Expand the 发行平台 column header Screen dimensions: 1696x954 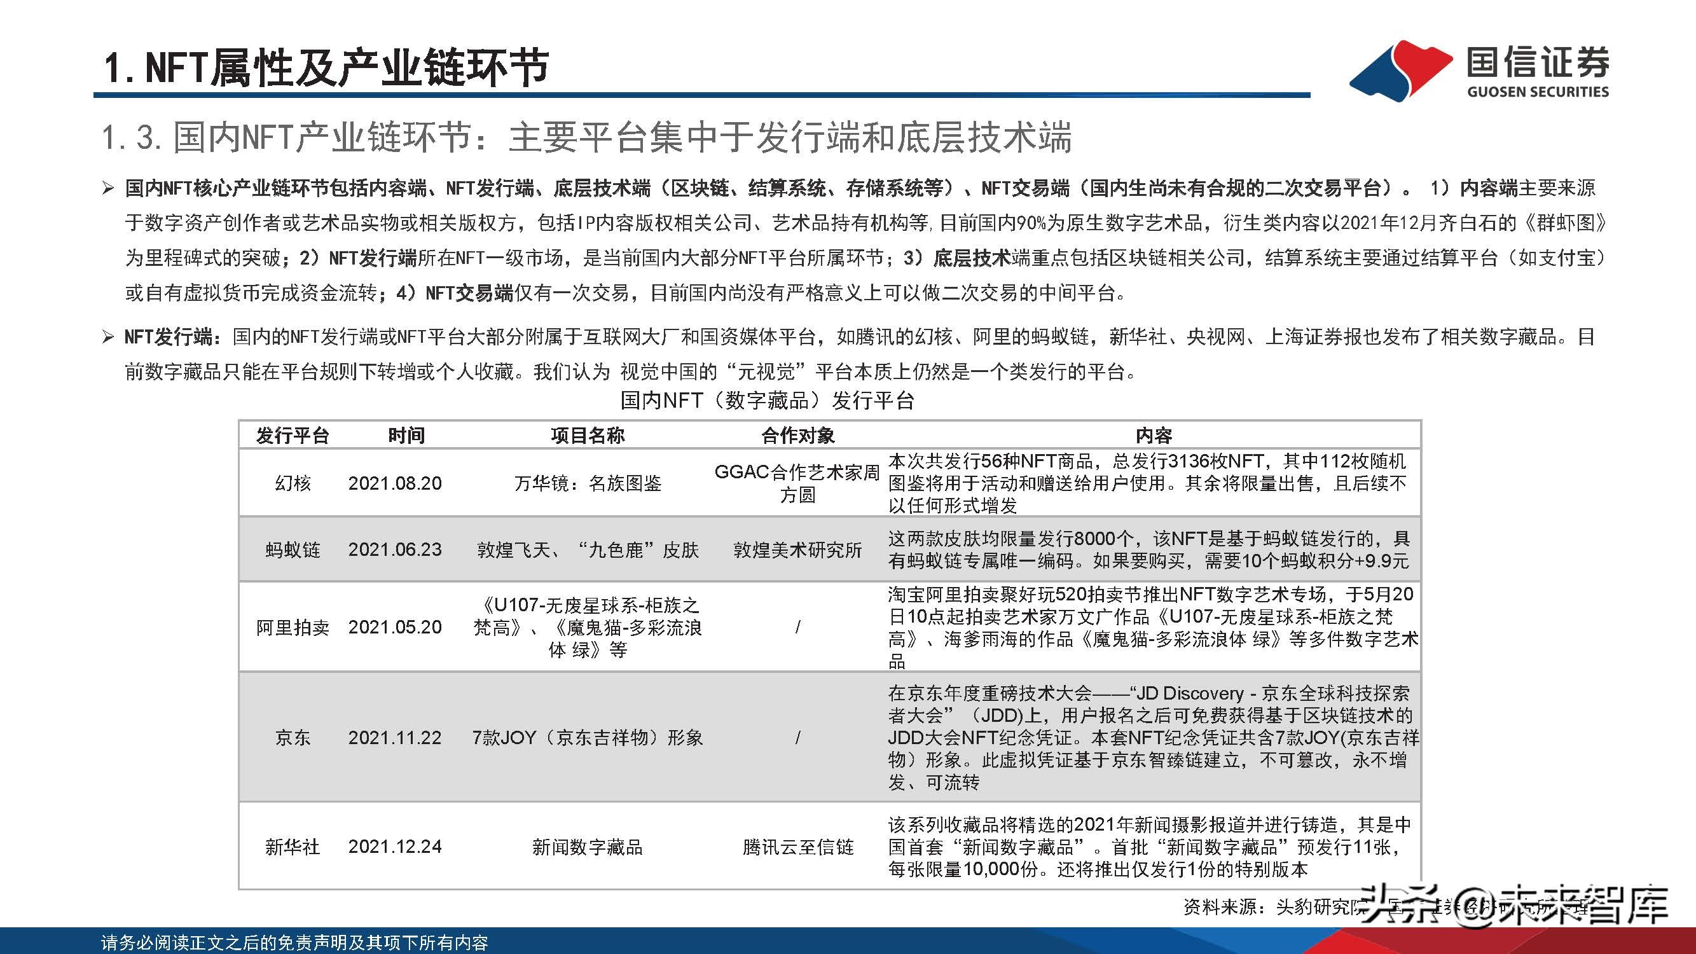[x=293, y=435]
